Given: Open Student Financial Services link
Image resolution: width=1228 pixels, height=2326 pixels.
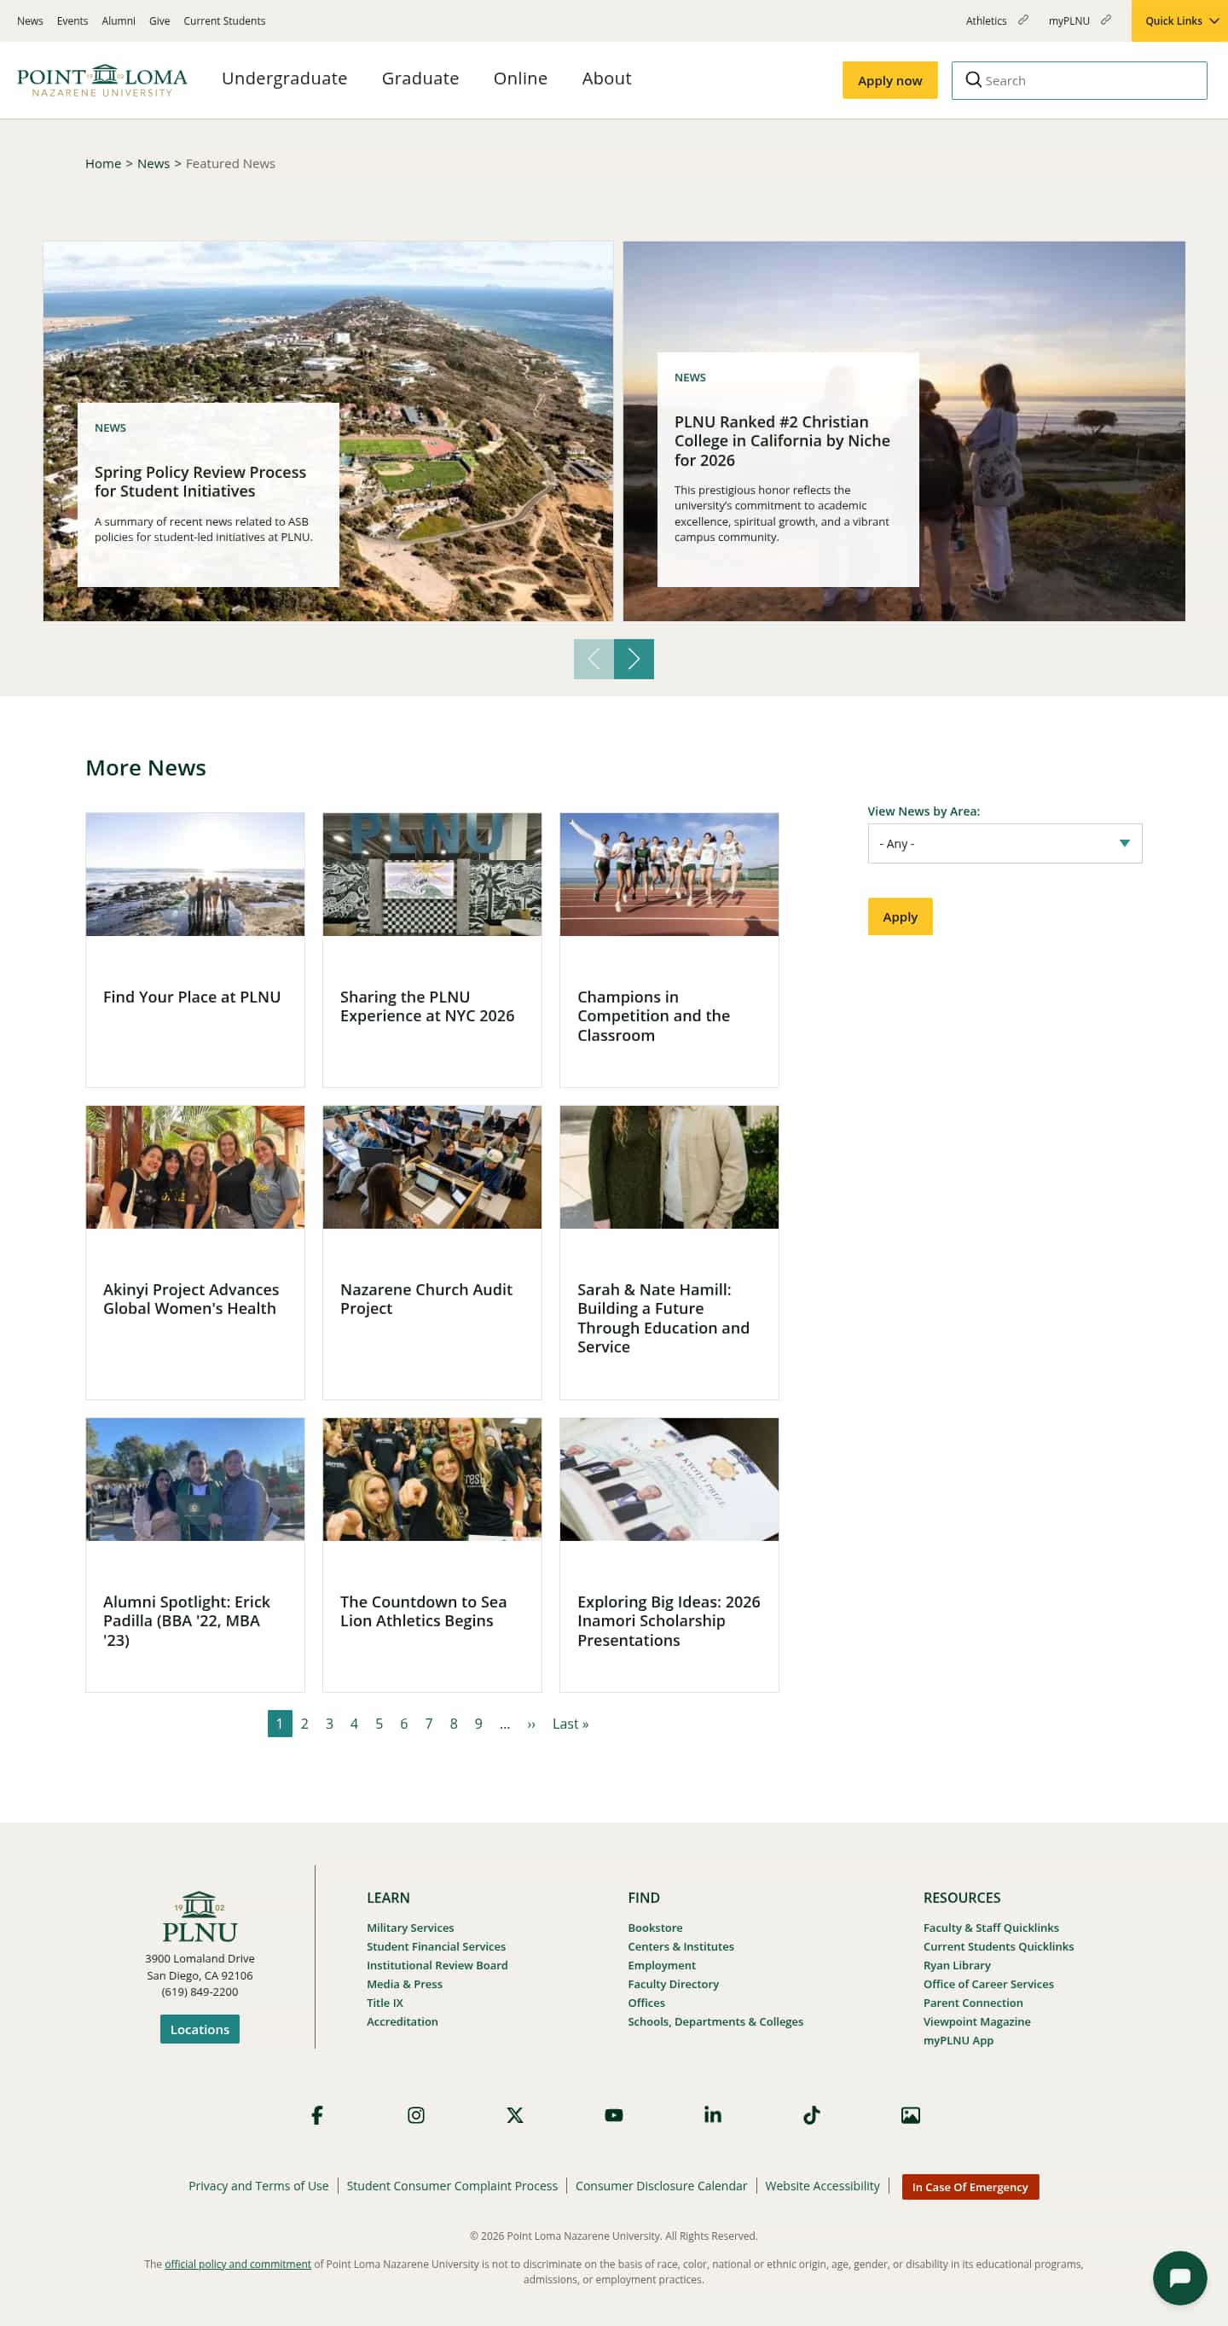Looking at the screenshot, I should pos(436,1947).
